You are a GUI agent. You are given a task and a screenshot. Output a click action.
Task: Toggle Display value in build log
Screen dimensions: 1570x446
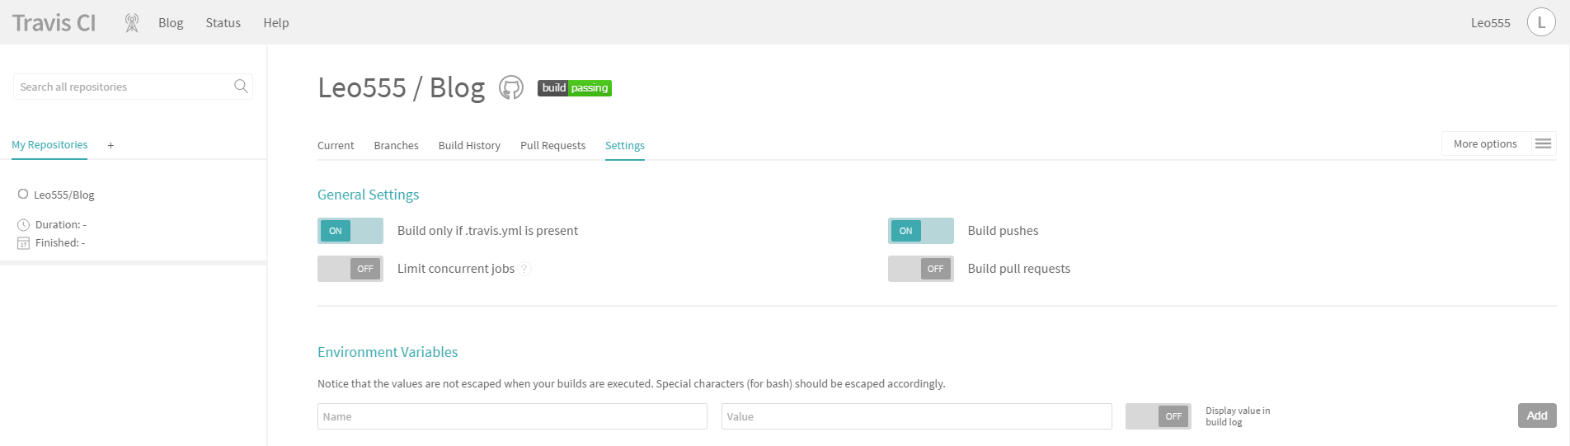1159,416
